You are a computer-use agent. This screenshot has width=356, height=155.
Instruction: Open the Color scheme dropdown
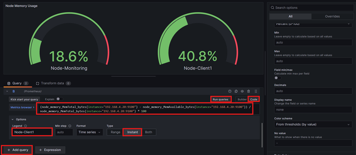(313, 125)
